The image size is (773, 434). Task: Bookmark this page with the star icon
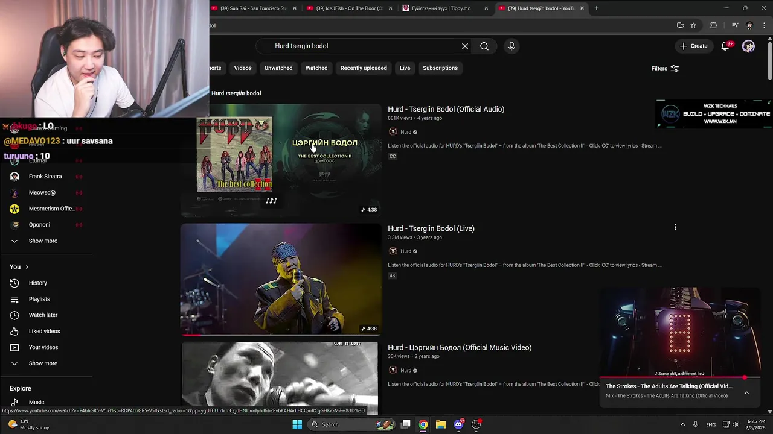[x=693, y=25]
